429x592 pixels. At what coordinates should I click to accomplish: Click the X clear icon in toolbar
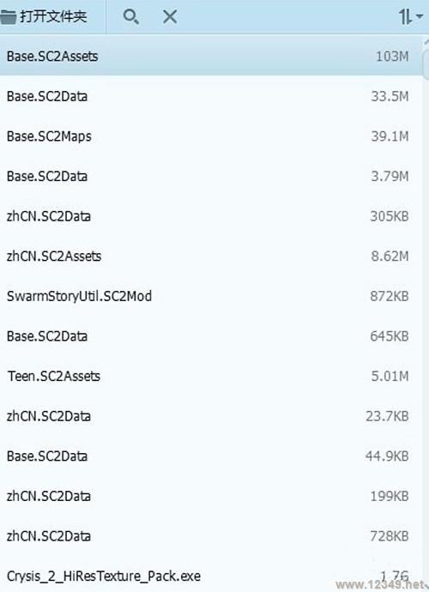[170, 16]
